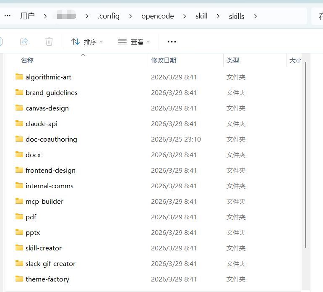Click the internal-comms folder icon
323x292 pixels.
[x=19, y=186]
